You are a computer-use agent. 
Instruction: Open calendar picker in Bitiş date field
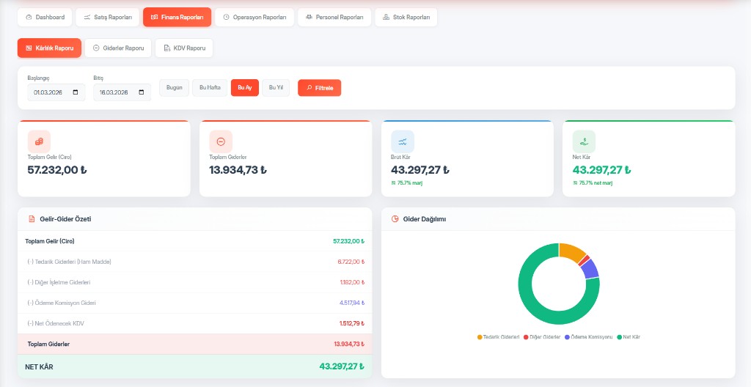[144, 93]
